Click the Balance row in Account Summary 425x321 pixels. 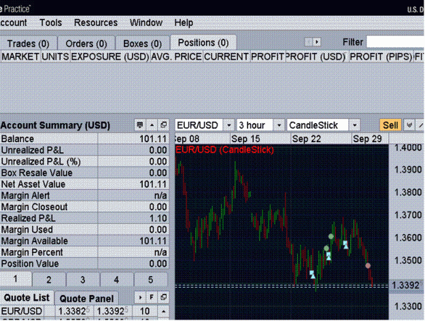(84, 139)
